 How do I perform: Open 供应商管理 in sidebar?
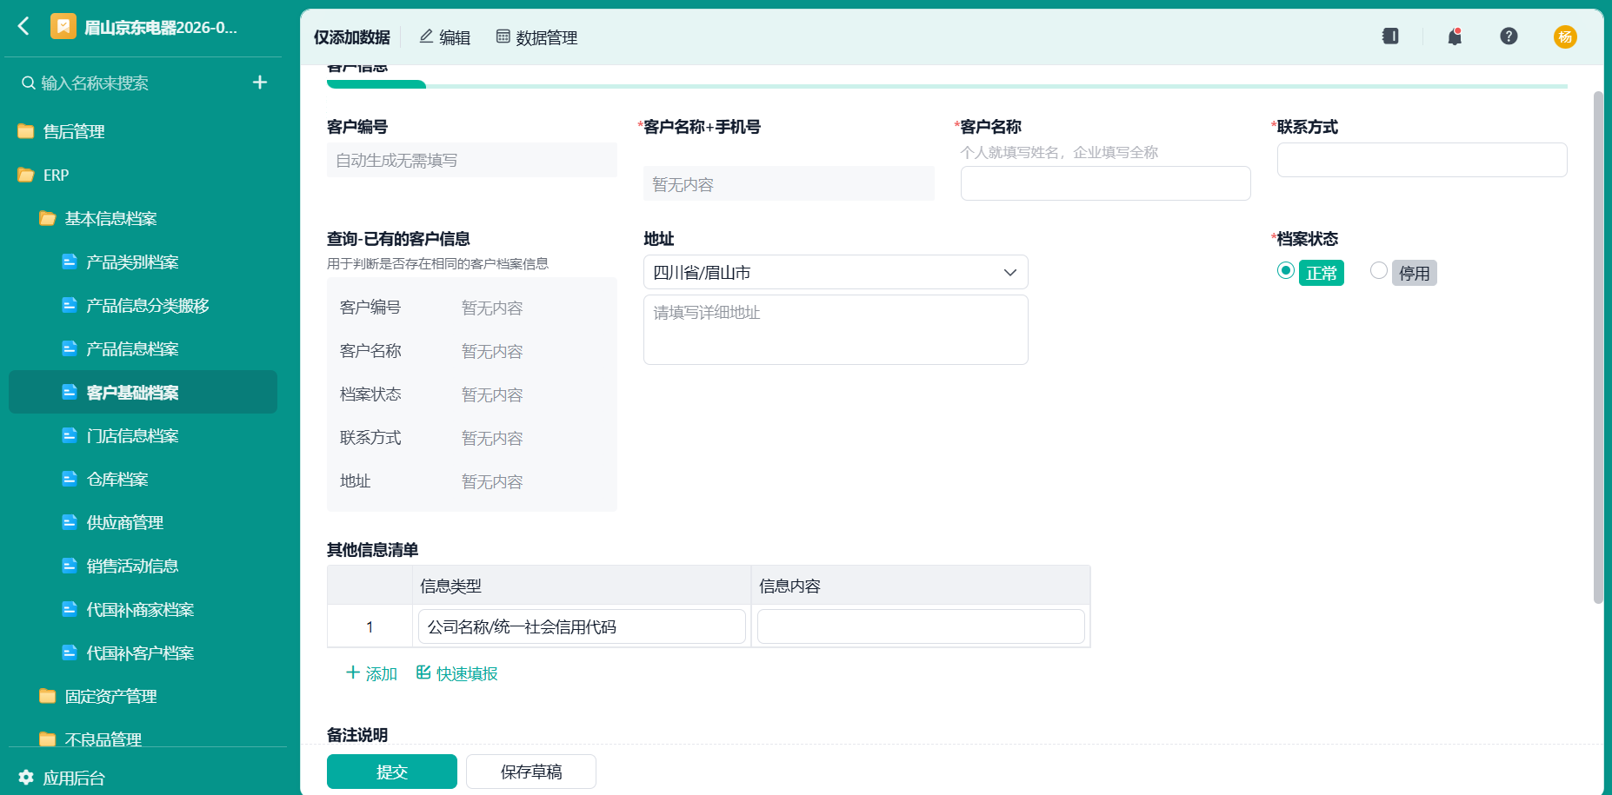click(143, 522)
